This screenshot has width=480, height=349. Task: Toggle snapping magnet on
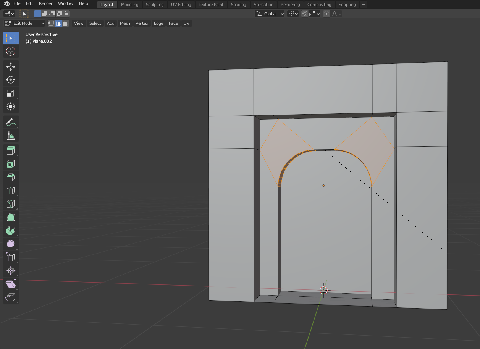[305, 14]
